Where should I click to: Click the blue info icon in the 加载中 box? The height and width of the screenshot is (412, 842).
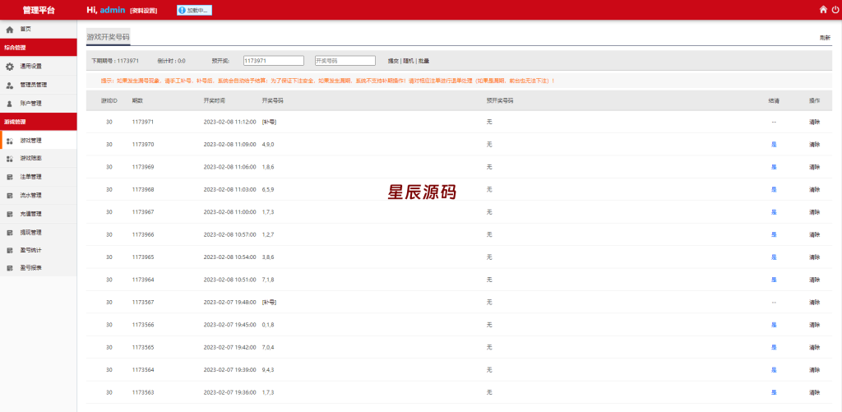(x=182, y=10)
